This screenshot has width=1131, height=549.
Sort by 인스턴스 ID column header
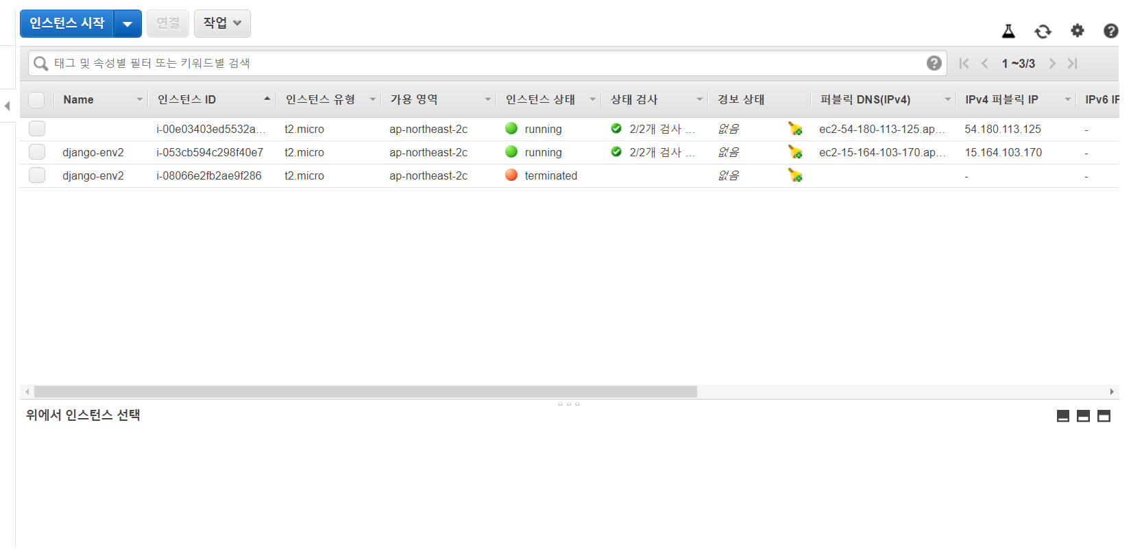(x=186, y=99)
